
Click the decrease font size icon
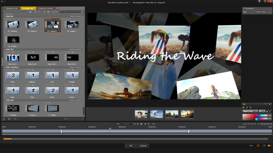[270, 111]
